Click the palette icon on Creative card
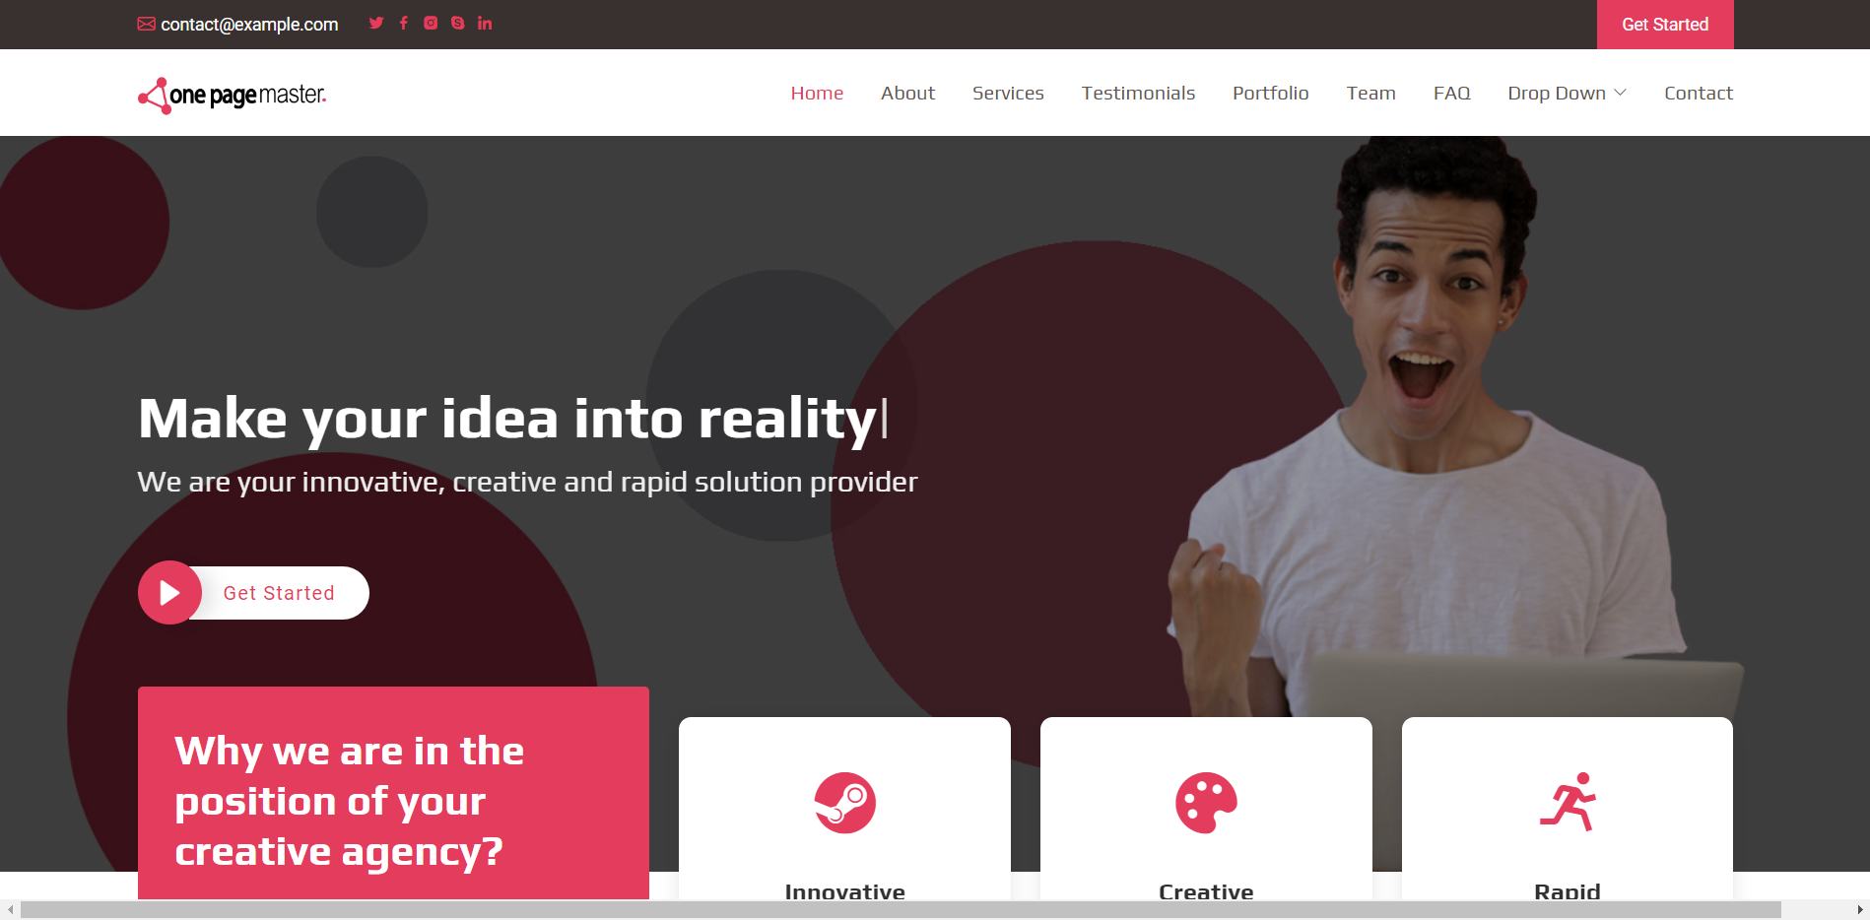Image resolution: width=1870 pixels, height=920 pixels. pos(1206,803)
